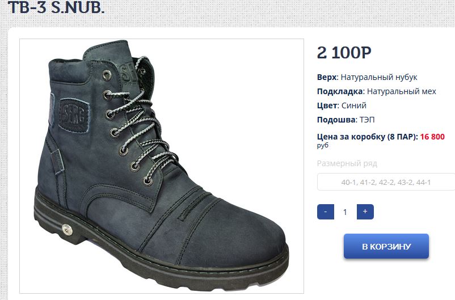The image size is (455, 300).
Task: Decrease quantity with the minus button
Action: [x=325, y=212]
